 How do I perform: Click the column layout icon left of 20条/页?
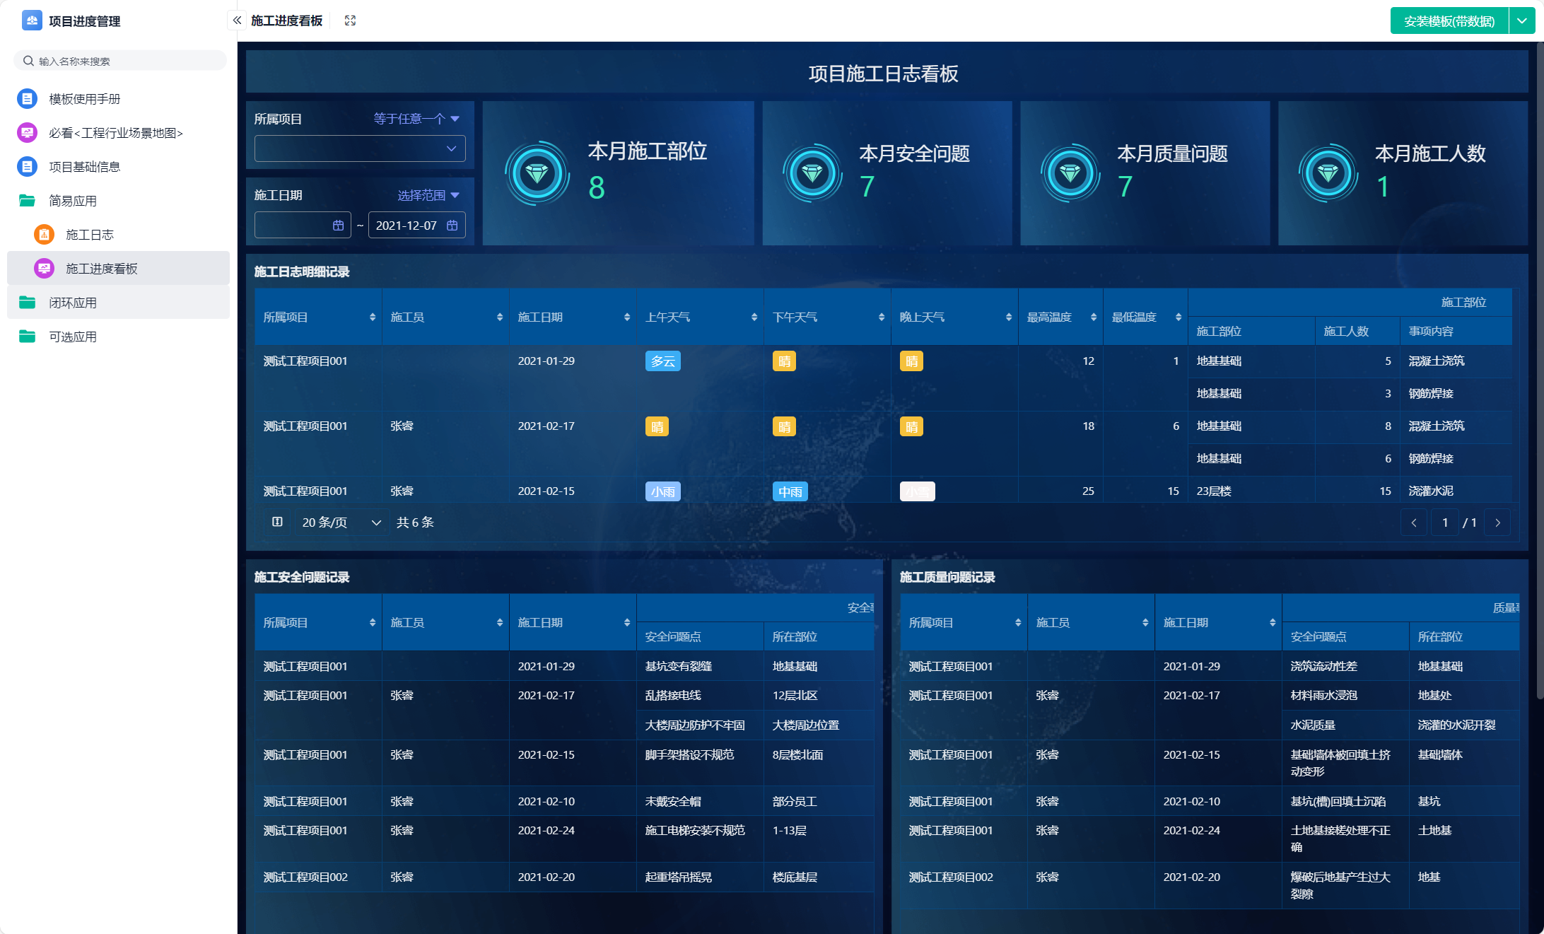pyautogui.click(x=277, y=522)
